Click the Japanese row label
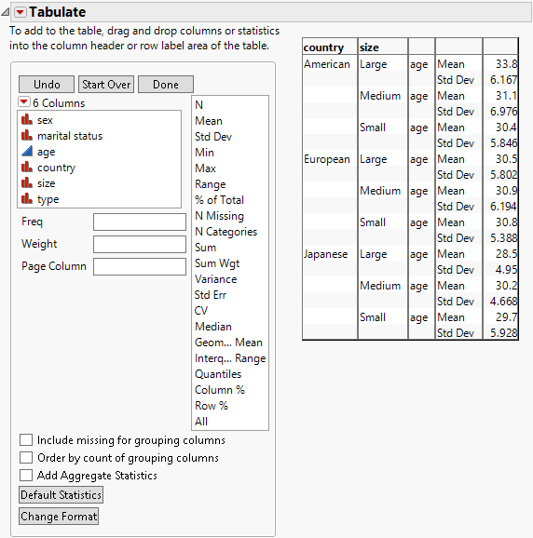 pyautogui.click(x=325, y=254)
